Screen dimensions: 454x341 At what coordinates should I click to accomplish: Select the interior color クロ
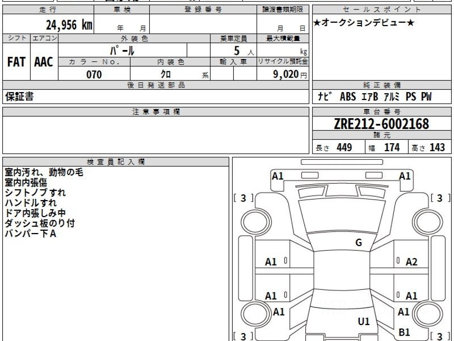click(x=165, y=74)
